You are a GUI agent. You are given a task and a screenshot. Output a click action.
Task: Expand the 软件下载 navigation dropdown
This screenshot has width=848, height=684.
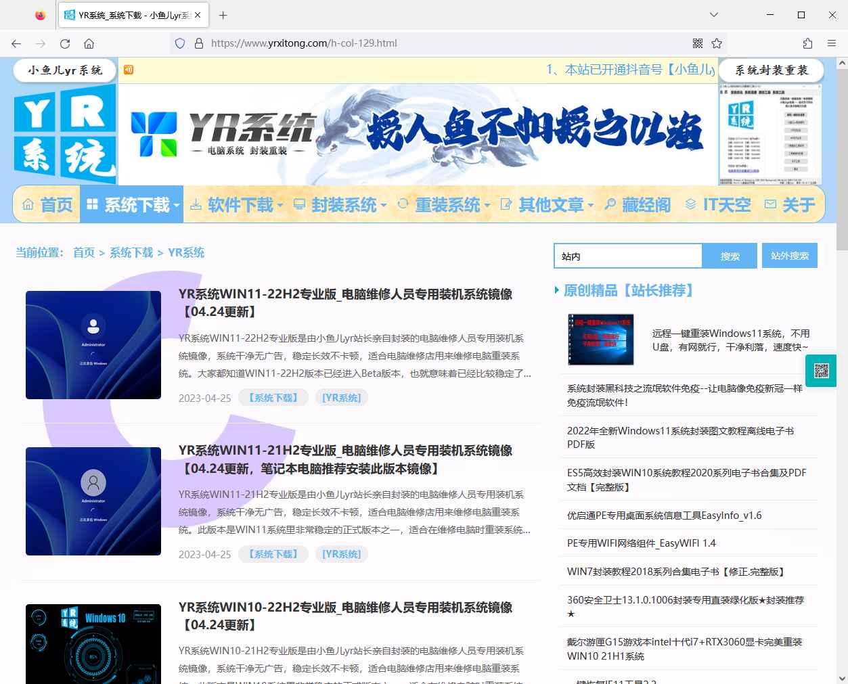click(236, 204)
